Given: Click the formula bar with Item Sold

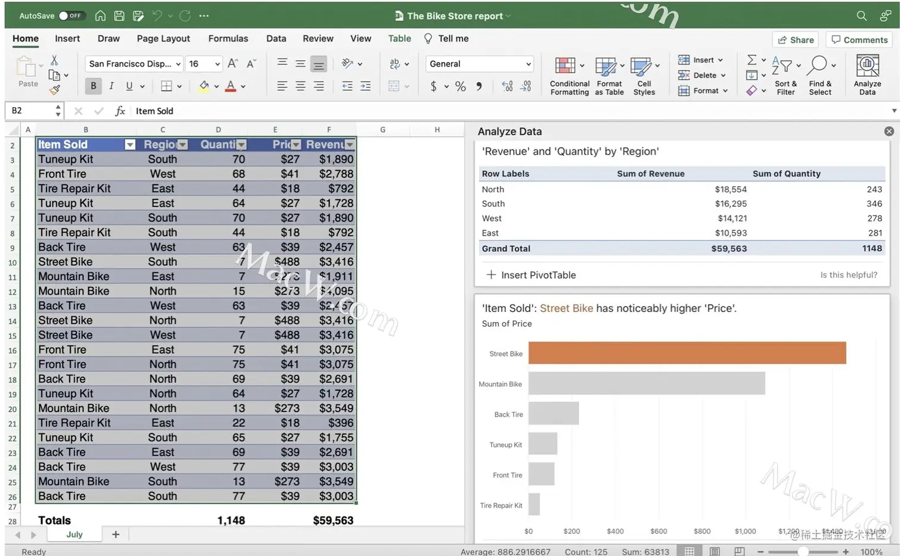Looking at the screenshot, I should pyautogui.click(x=509, y=111).
